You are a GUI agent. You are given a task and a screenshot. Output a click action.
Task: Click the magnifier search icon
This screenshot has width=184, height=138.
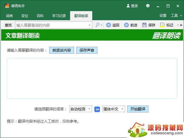(98, 25)
